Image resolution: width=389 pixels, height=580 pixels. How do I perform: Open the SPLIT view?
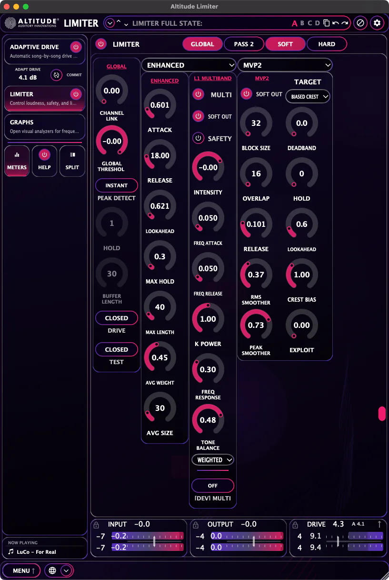72,161
